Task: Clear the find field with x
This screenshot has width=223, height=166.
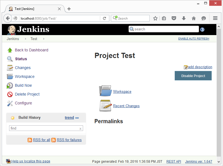Action: 80,129
